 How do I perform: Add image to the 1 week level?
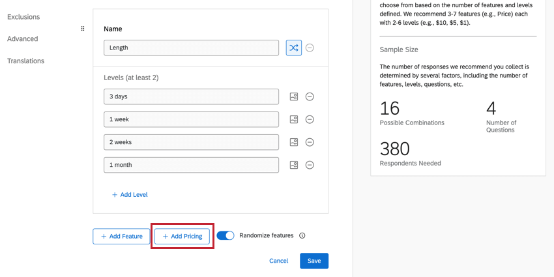pyautogui.click(x=294, y=119)
